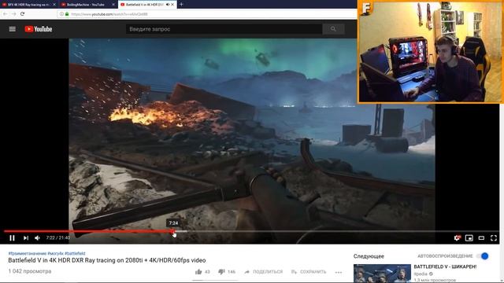Image resolution: width=504 pixels, height=283 pixels.
Task: Open the 'ПОДЕЛИТЬСЯ' share button
Action: pyautogui.click(x=263, y=272)
